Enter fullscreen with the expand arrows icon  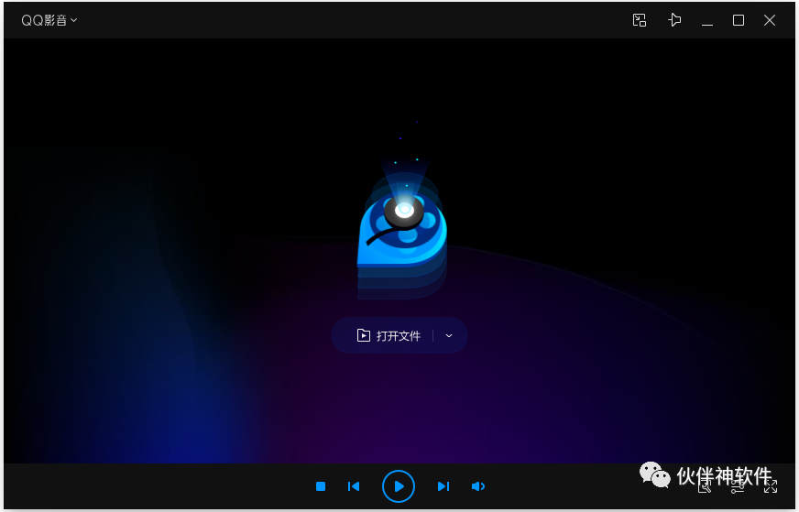tap(771, 487)
